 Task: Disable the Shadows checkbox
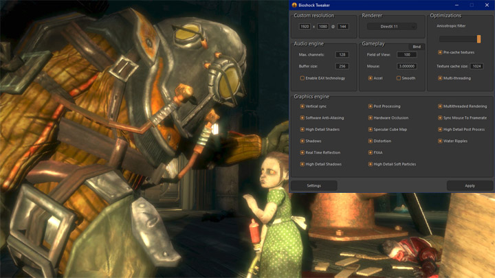(302, 141)
